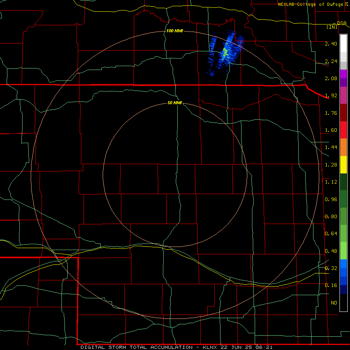Select the 0.64 scale label
This screenshot has height=350, width=350.
coord(331,234)
